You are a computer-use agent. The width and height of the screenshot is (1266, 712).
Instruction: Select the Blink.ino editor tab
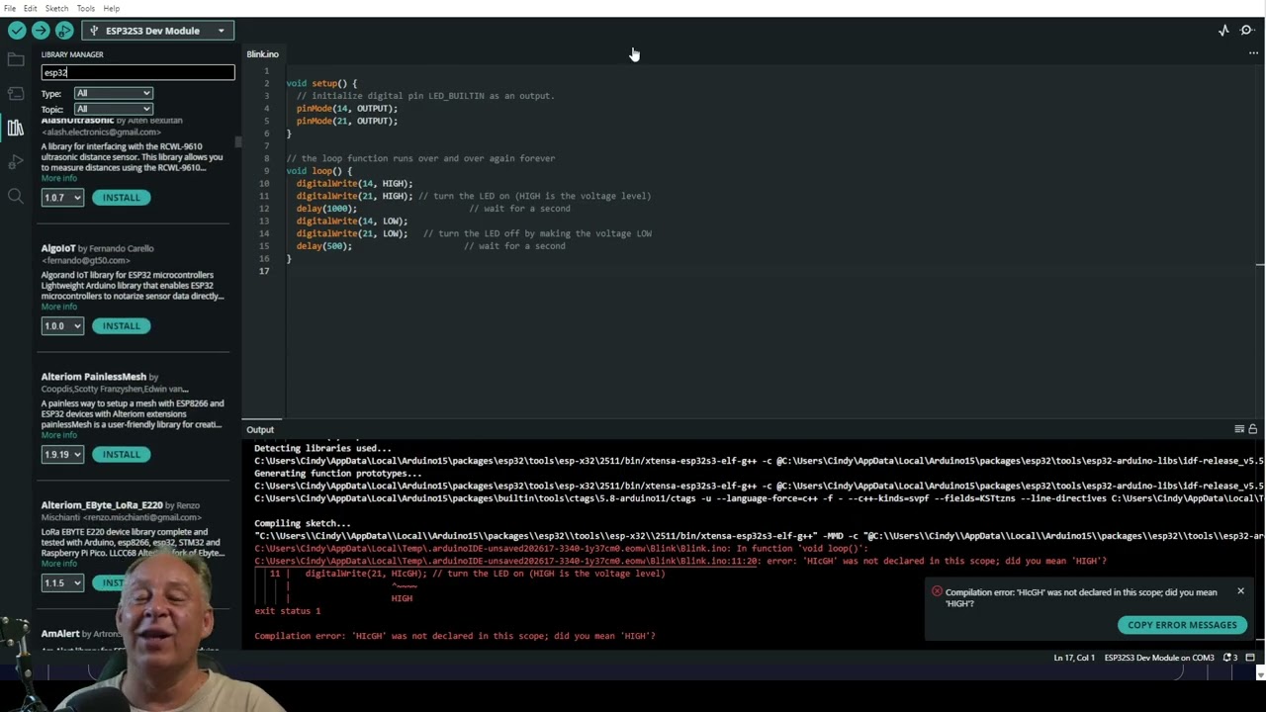(x=263, y=53)
